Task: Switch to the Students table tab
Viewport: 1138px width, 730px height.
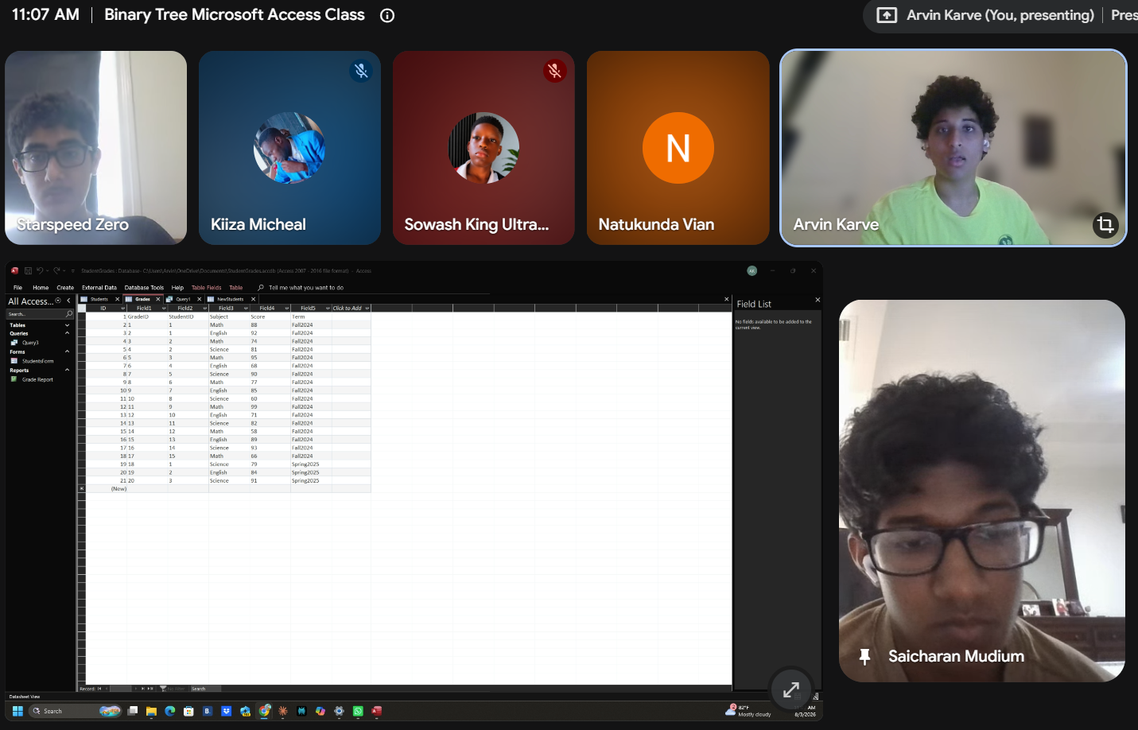Action: point(99,299)
